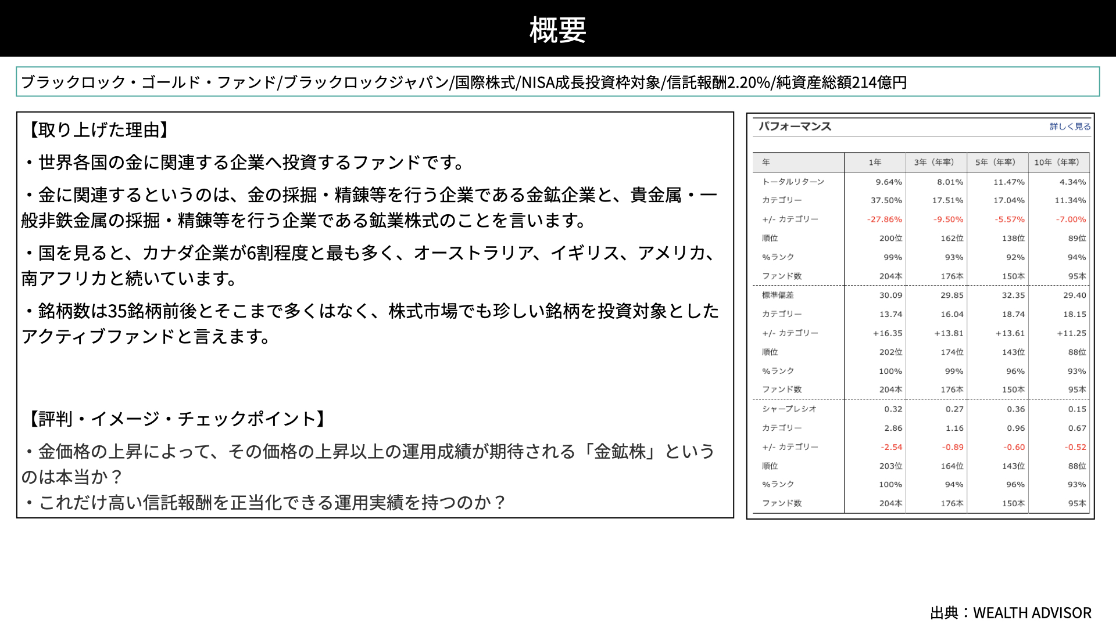Viewport: 1116px width, 627px height.
Task: Click the red -0.89 value
Action: [x=953, y=447]
